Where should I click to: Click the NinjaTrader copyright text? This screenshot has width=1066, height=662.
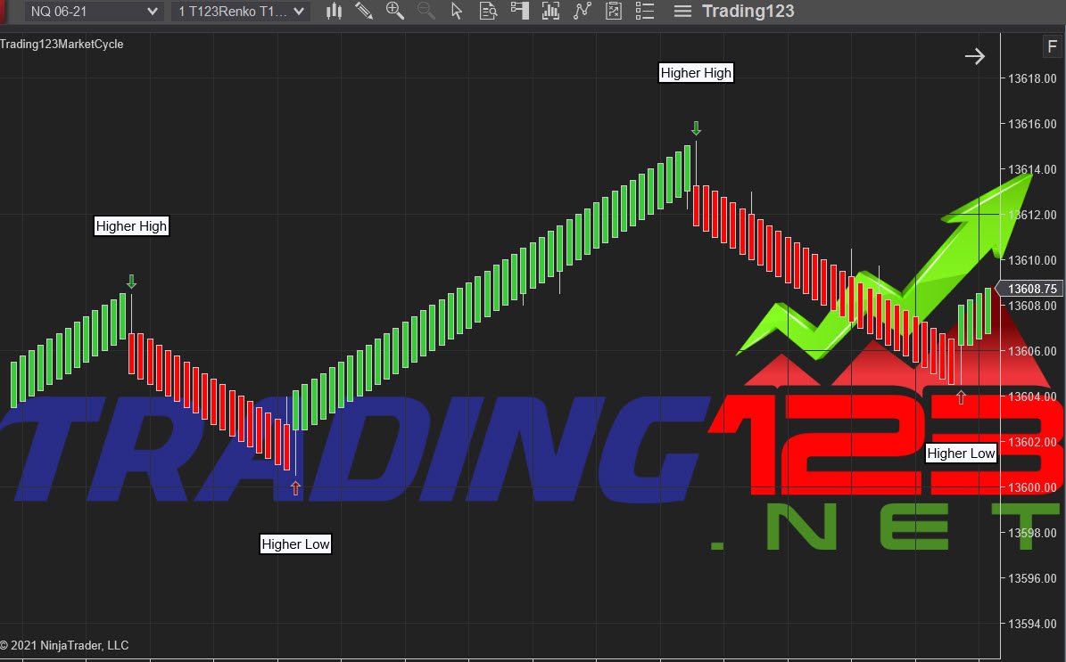pyautogui.click(x=64, y=646)
